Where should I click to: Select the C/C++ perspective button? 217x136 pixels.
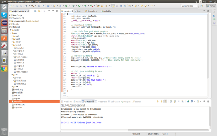[x=211, y=6]
